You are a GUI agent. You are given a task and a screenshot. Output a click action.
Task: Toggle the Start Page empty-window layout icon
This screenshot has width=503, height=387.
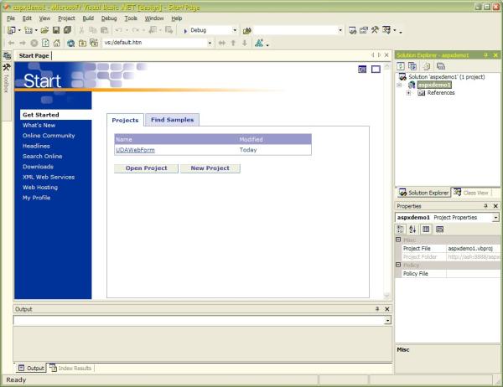tap(376, 69)
